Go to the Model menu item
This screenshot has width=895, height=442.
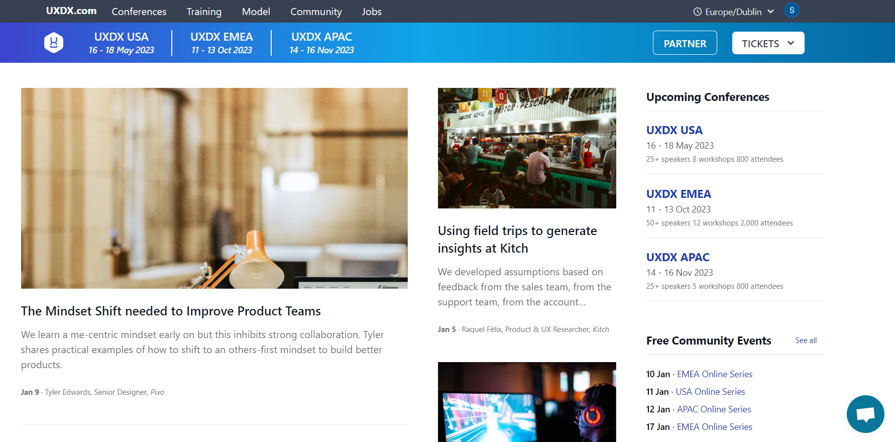[x=256, y=12]
